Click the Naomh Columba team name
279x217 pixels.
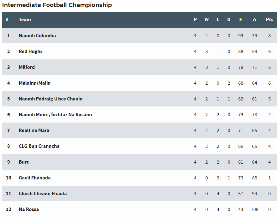coord(37,36)
